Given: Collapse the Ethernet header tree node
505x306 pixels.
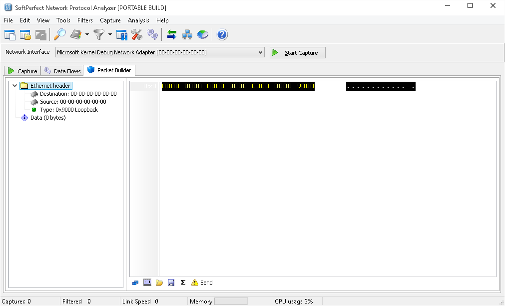Looking at the screenshot, I should (x=14, y=86).
